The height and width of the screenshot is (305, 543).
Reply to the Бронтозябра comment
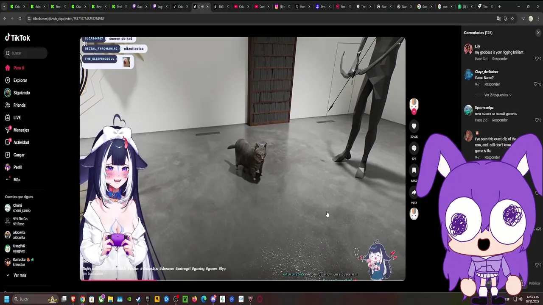coord(500,120)
